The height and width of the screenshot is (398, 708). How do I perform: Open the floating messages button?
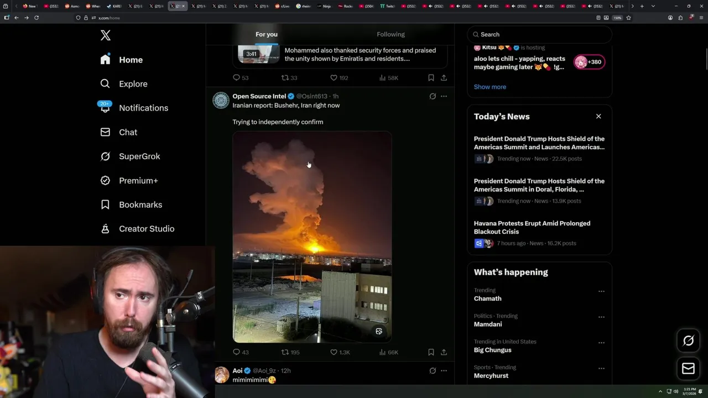[688, 369]
